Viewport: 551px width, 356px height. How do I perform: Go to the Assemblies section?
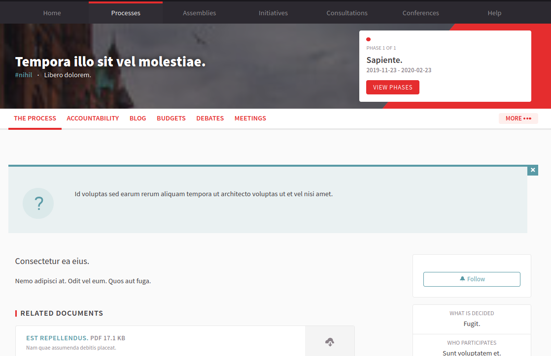click(x=199, y=13)
